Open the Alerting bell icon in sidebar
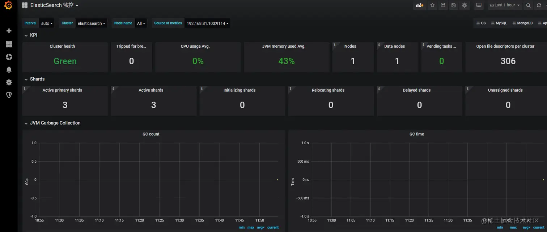Viewport: 547px width, 232px height. [9, 70]
